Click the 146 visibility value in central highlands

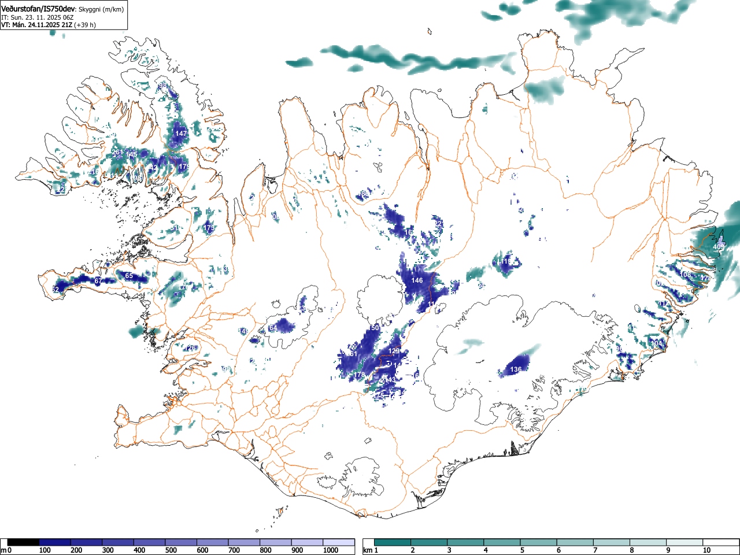[417, 280]
